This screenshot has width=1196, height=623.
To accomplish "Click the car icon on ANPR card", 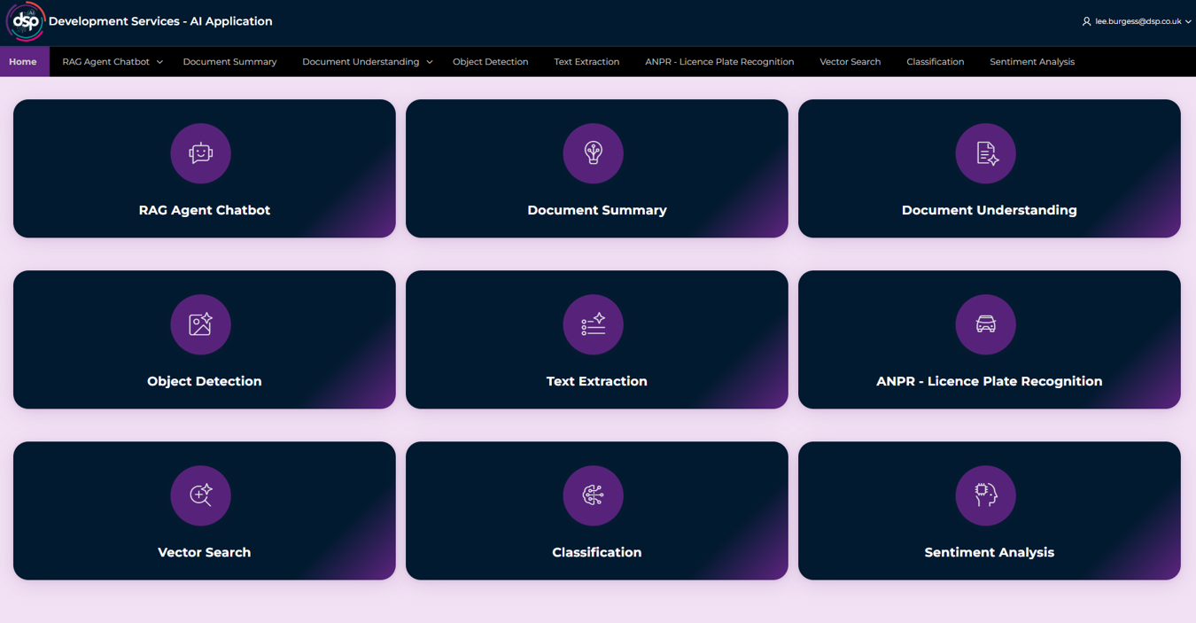I will (985, 324).
